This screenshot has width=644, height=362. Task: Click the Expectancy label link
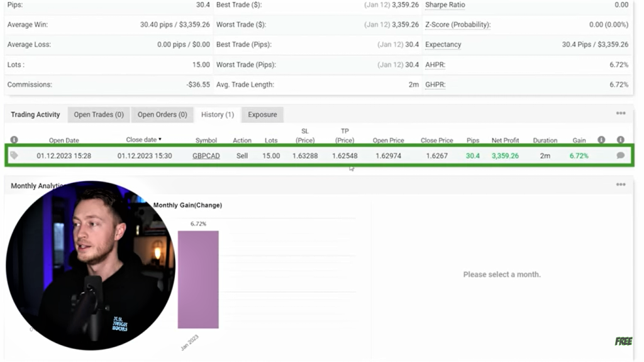[443, 45]
